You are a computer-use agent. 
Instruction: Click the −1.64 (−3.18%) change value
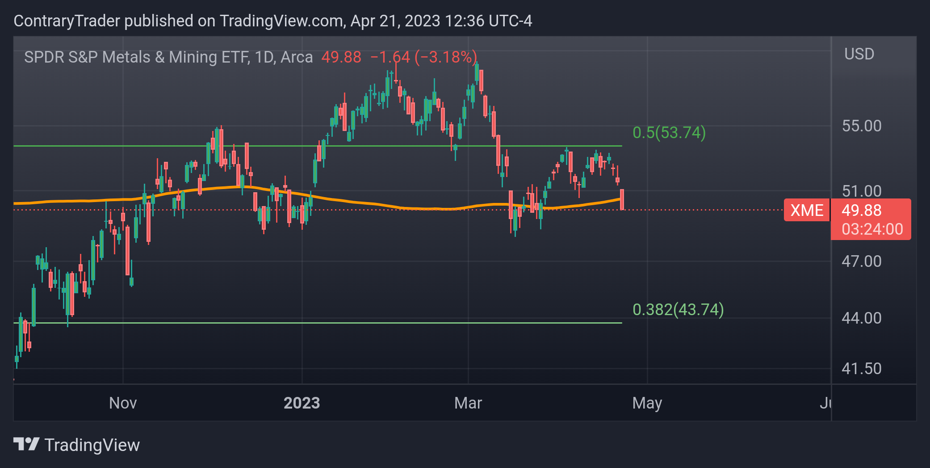pyautogui.click(x=423, y=57)
